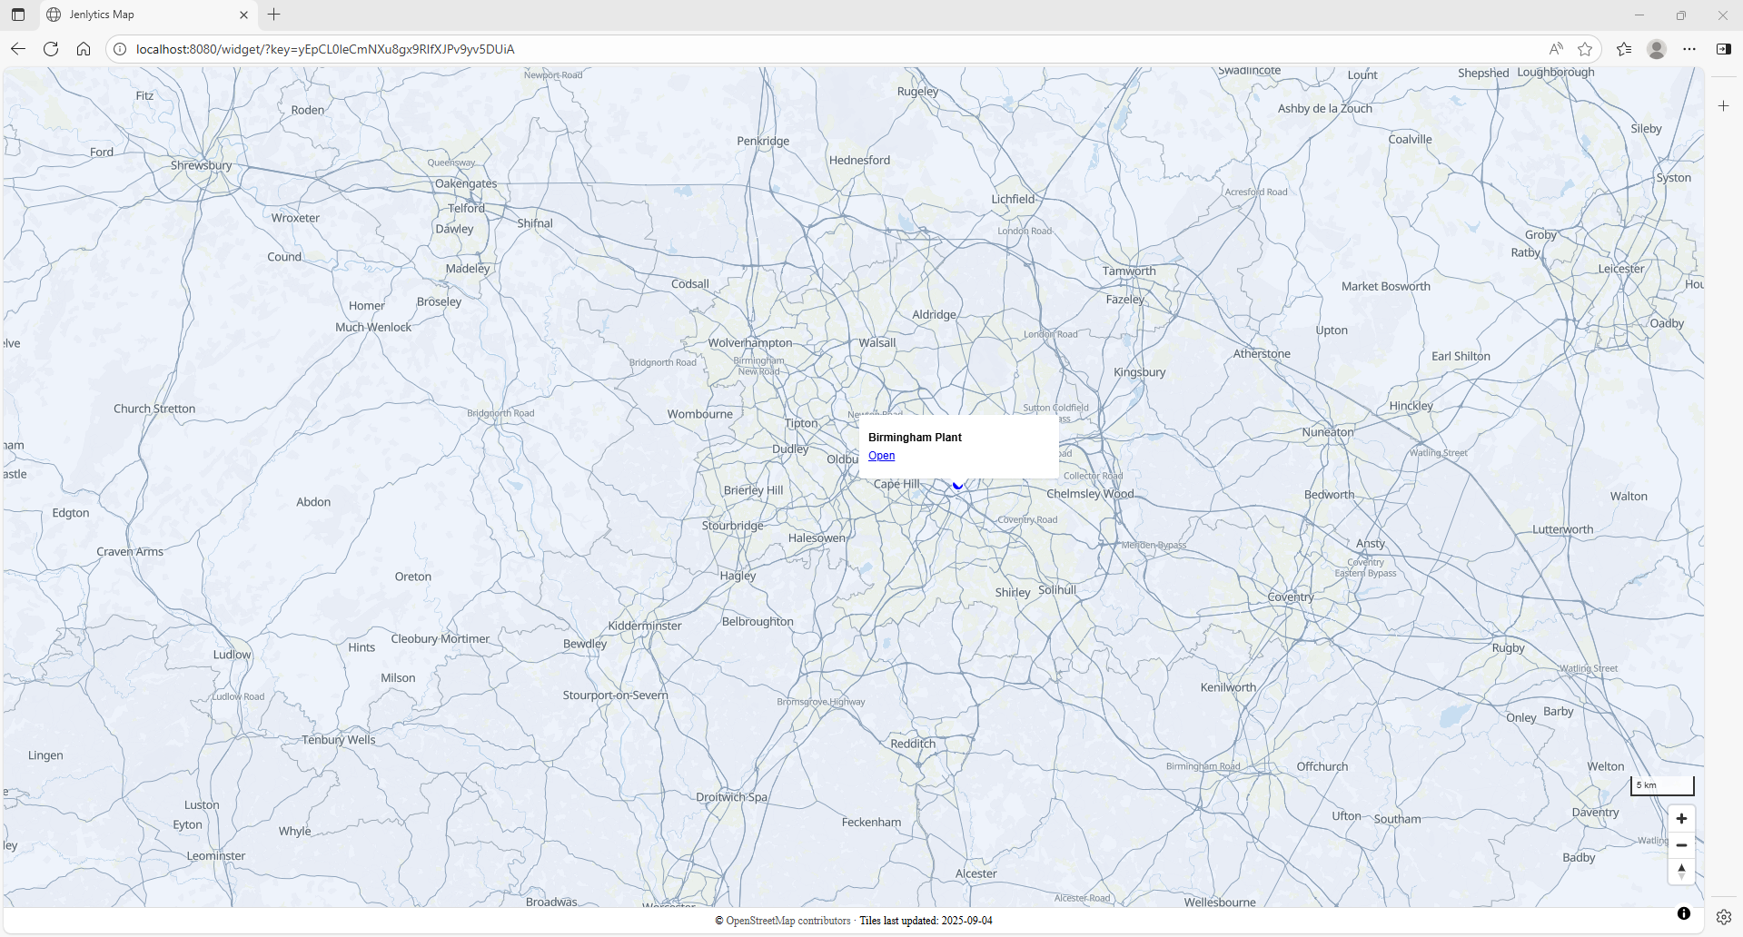Zoom out on the map
The height and width of the screenshot is (937, 1743).
pyautogui.click(x=1681, y=845)
